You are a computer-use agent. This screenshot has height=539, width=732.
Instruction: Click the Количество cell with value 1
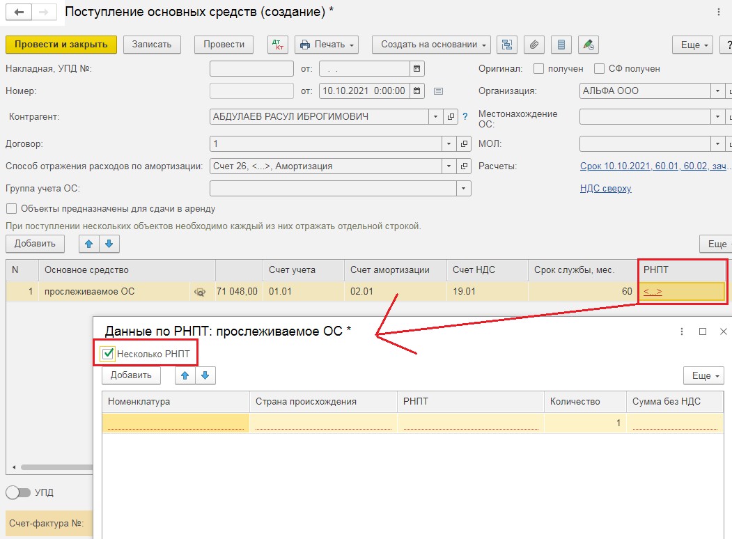point(586,423)
